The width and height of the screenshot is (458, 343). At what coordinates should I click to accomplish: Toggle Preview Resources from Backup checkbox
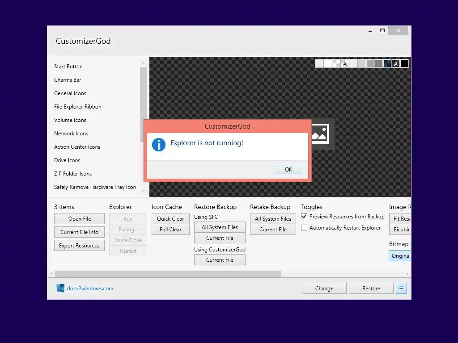[304, 217]
